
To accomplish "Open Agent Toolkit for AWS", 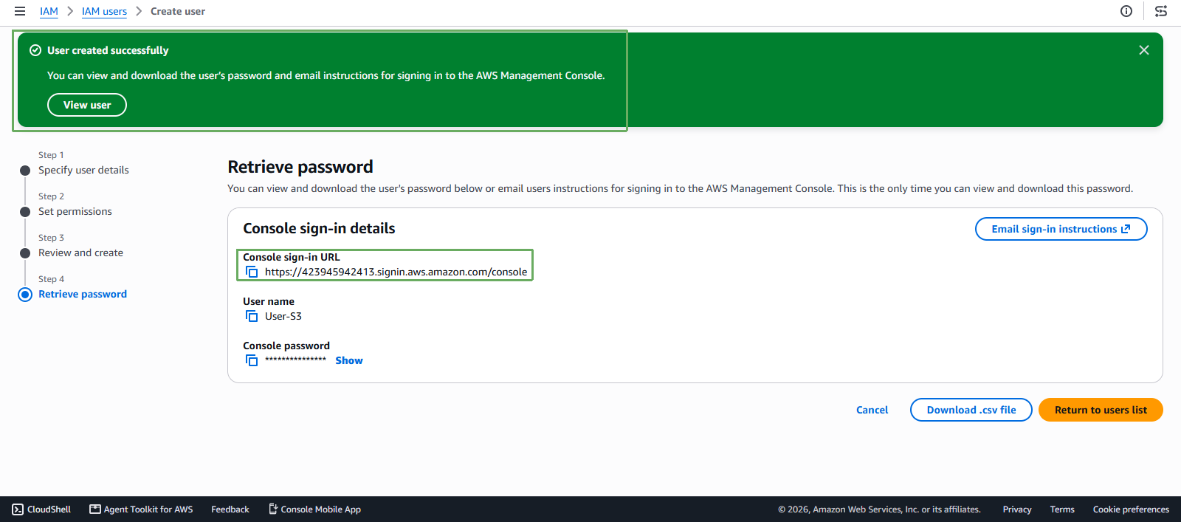I will click(x=141, y=509).
